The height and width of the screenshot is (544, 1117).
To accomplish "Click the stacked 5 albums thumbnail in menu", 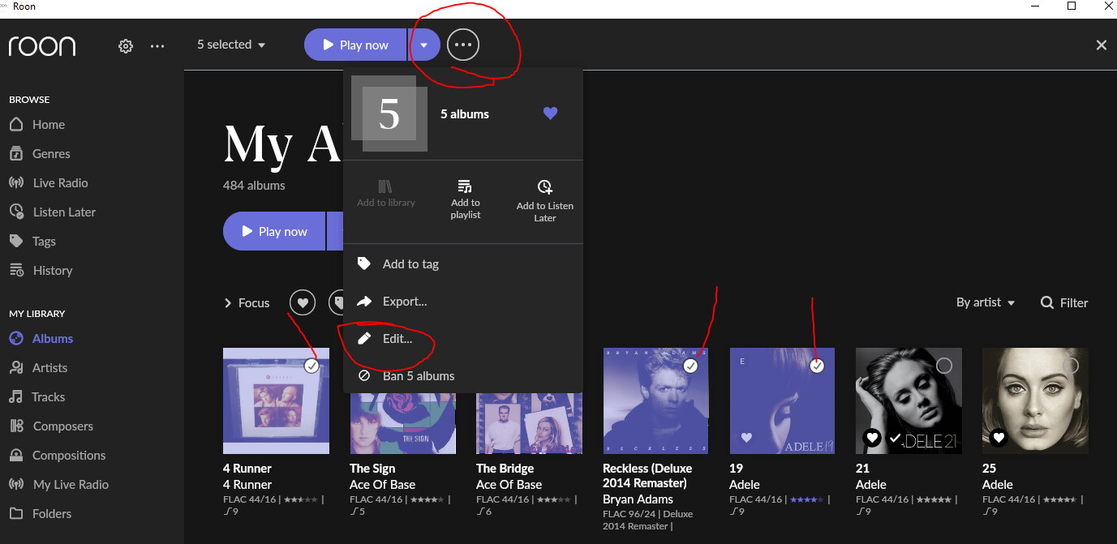I will coord(389,114).
